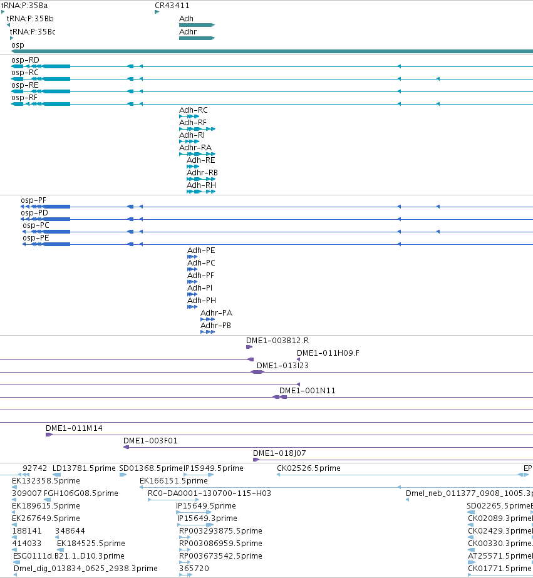Click the DME1-003B12.R clone label
The width and height of the screenshot is (533, 578).
(277, 340)
